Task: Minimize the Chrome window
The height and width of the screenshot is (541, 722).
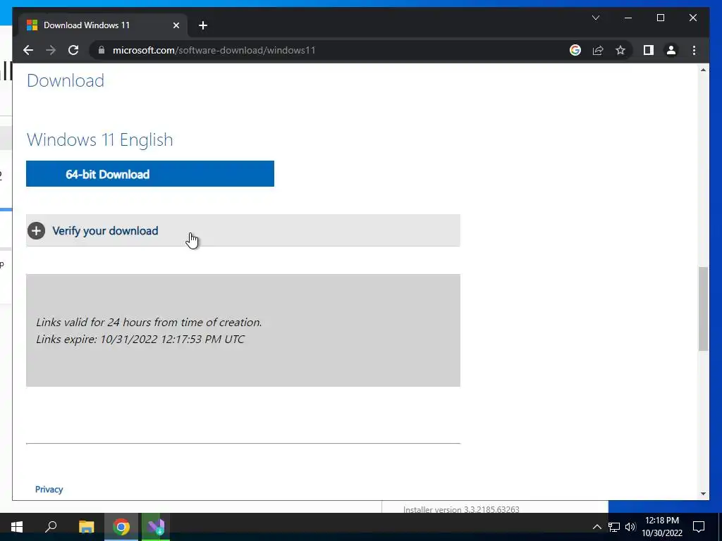Action: click(x=628, y=18)
